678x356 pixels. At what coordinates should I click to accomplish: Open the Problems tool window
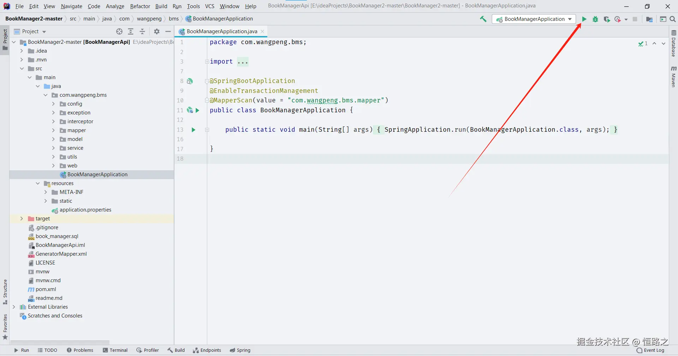click(x=80, y=350)
